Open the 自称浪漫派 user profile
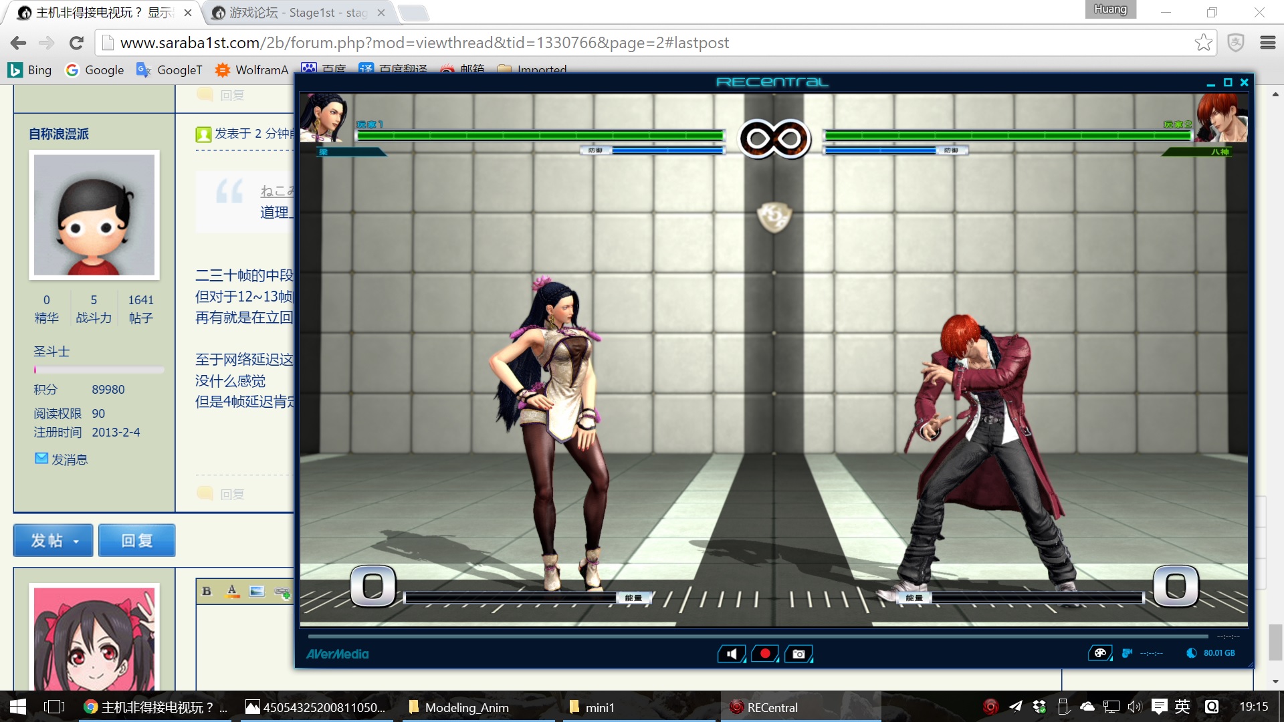1284x722 pixels. tap(59, 134)
